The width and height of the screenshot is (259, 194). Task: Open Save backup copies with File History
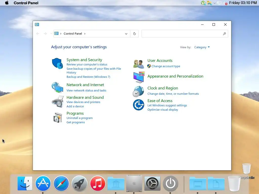point(94,71)
